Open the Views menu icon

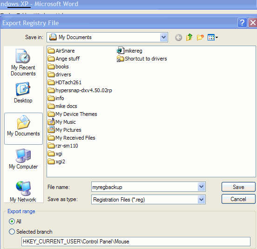pos(213,37)
